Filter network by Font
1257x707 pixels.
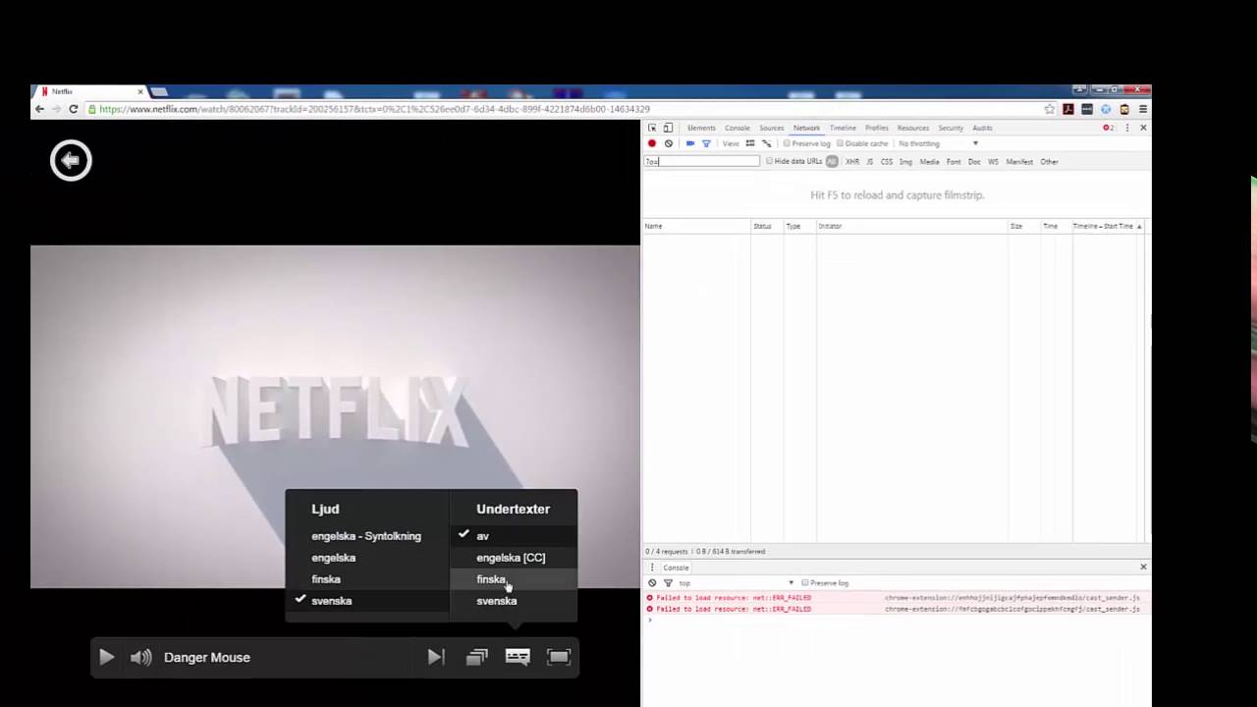pos(954,161)
